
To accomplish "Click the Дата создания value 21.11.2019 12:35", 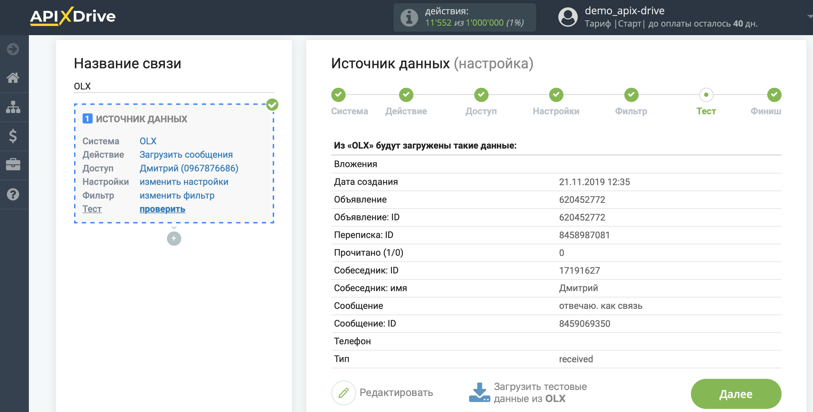I will [x=594, y=182].
